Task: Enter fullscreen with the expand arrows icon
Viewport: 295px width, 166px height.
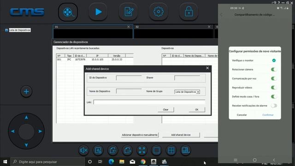Action: pyautogui.click(x=142, y=150)
